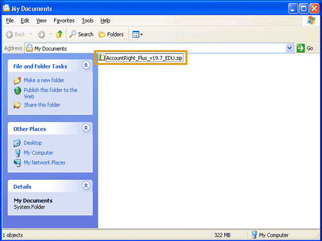Click My Computer icon in Other Places
Viewport: 322px width, 241px height.
[17, 153]
